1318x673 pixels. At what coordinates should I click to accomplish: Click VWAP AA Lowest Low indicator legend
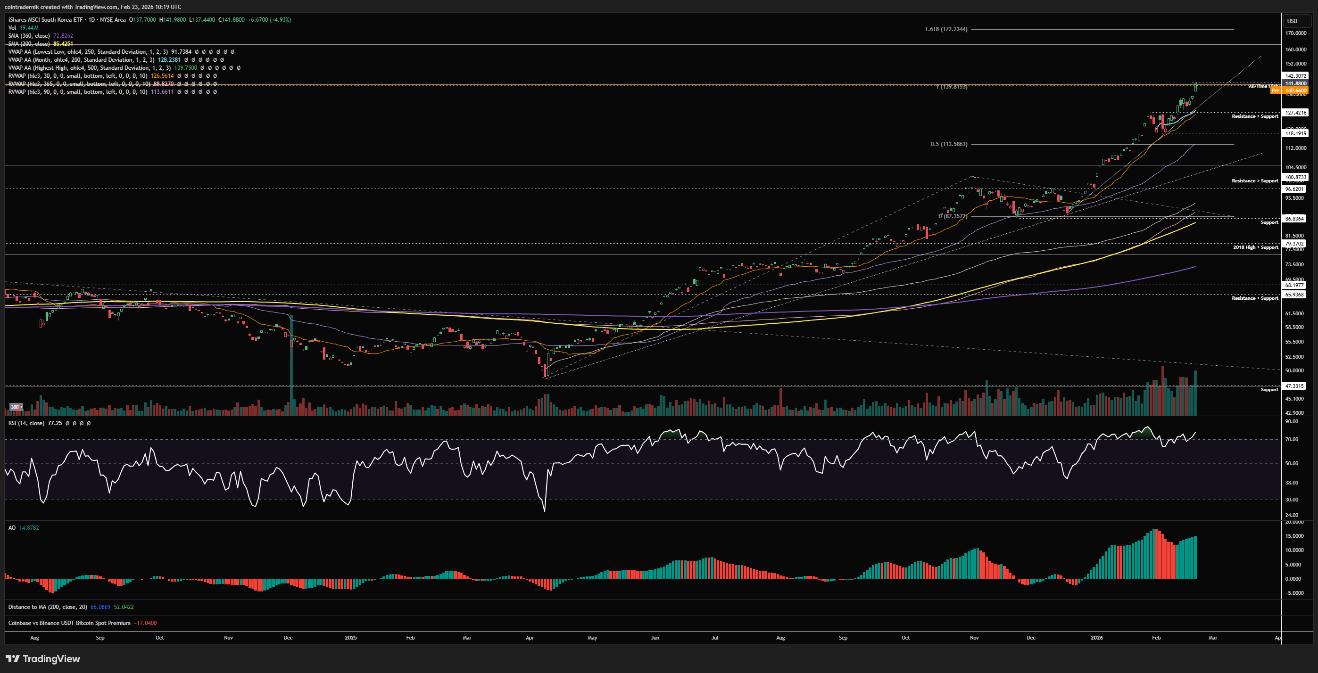tap(87, 52)
